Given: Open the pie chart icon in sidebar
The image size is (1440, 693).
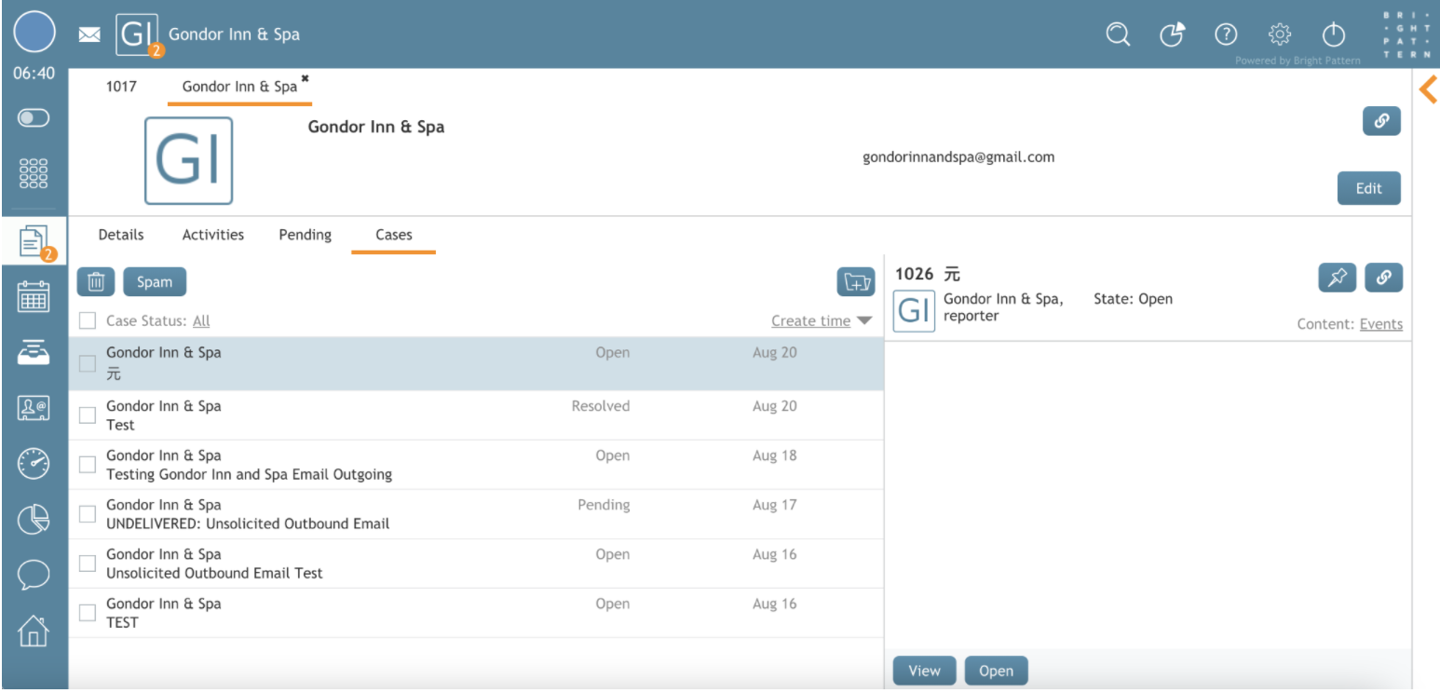Looking at the screenshot, I should 34,519.
